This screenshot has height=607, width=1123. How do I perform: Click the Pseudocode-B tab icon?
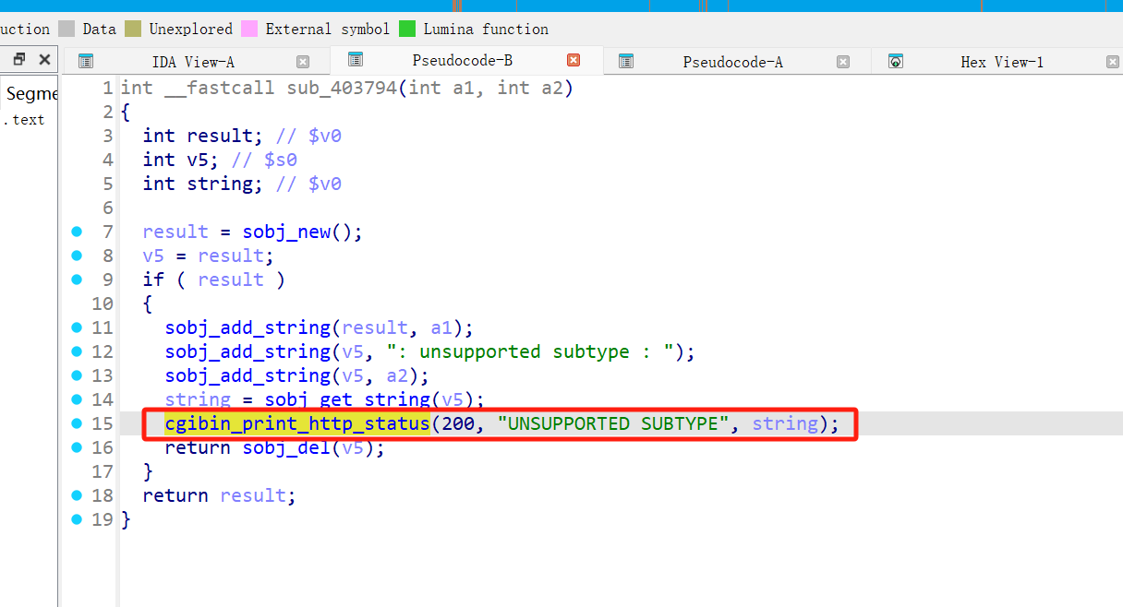click(356, 60)
